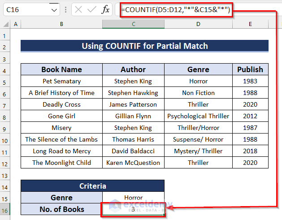
Task: Click the Select All corner triangle
Action: 6,23
